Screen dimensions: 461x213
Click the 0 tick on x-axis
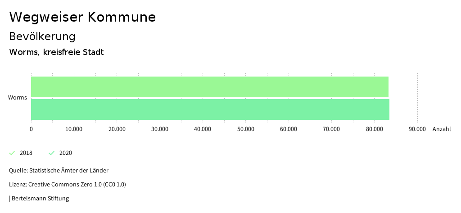[x=31, y=129]
